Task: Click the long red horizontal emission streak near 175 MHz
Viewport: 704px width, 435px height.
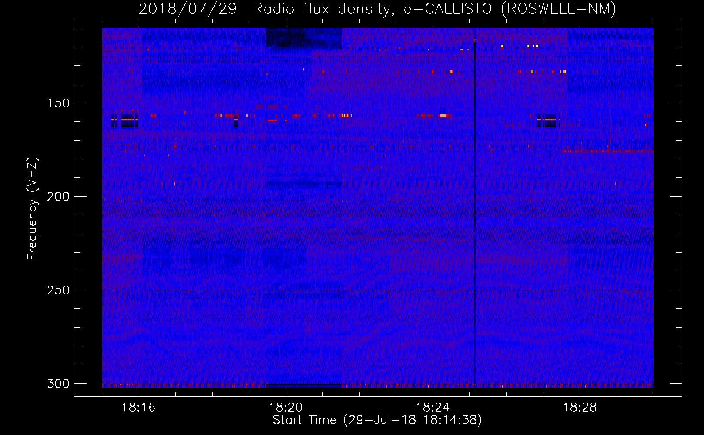Action: point(607,151)
